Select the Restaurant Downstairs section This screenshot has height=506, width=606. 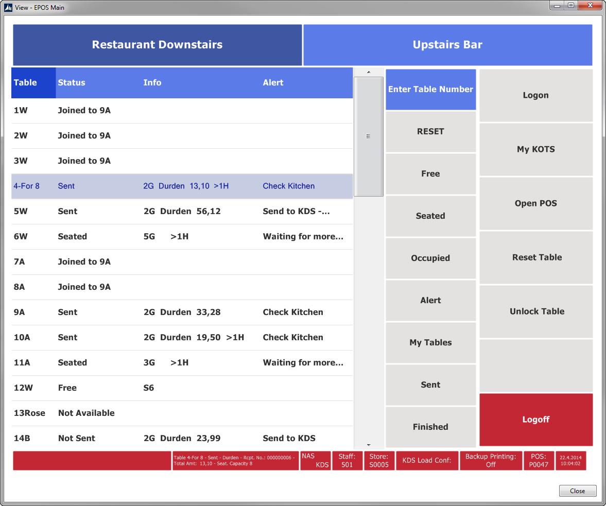point(157,45)
